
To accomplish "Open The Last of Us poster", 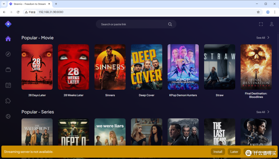I will (x=220, y=132).
